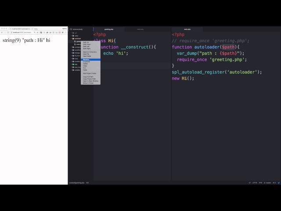The width and height of the screenshot is (281, 211).
Task: Select Delete from the context menu
Action: click(85, 64)
